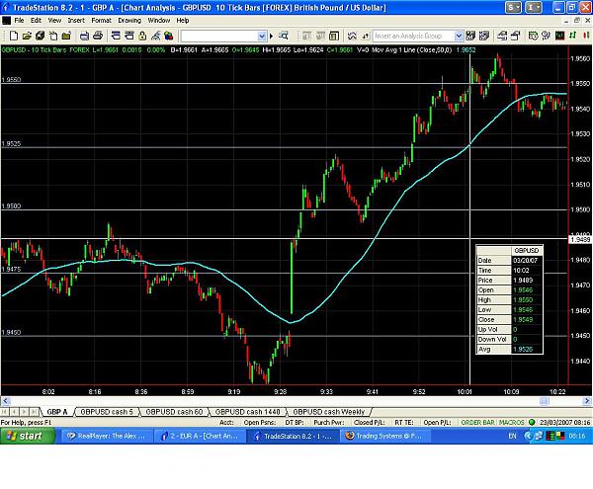The width and height of the screenshot is (593, 489).
Task: Click the black go-arrow beside command line
Action: [271, 37]
